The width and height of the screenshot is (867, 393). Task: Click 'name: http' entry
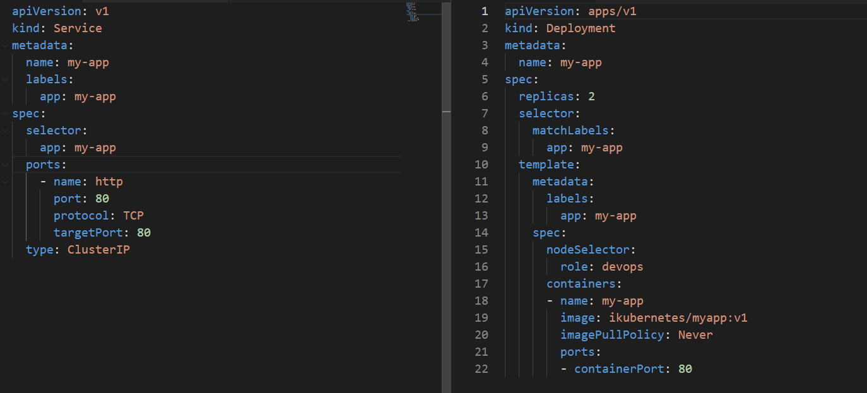[x=88, y=182]
